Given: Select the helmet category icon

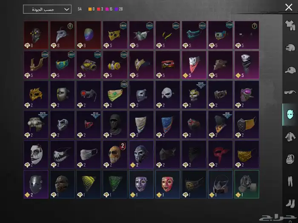Looking at the screenshot, I should (290, 48).
